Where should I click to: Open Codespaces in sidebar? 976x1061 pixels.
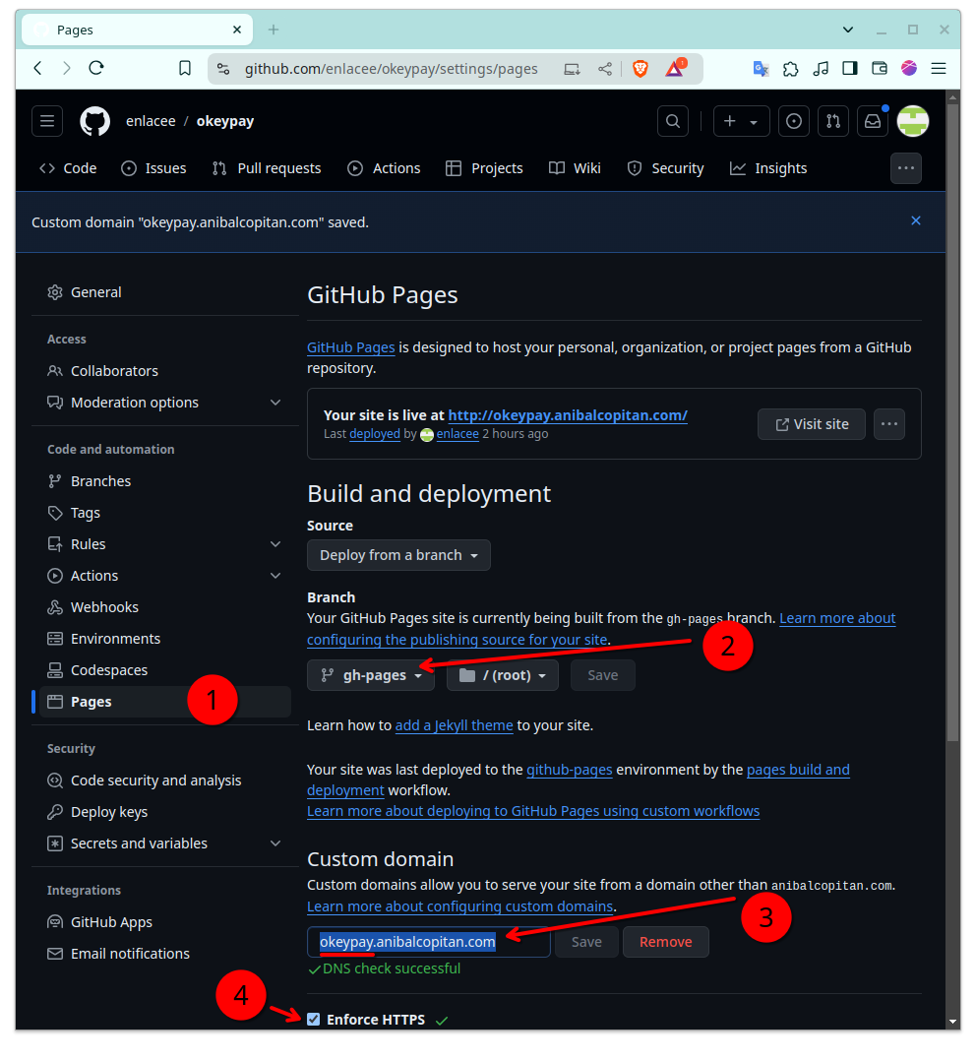tap(165, 670)
